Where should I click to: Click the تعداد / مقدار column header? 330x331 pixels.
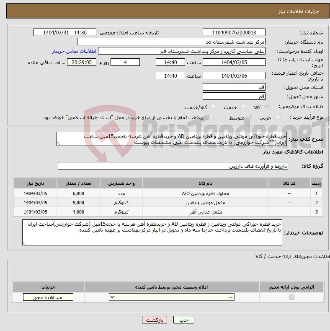[78, 183]
